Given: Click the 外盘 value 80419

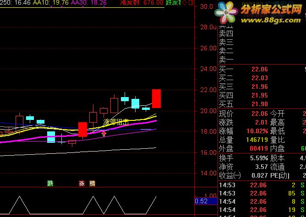Looking at the screenshot, I should point(259,149).
